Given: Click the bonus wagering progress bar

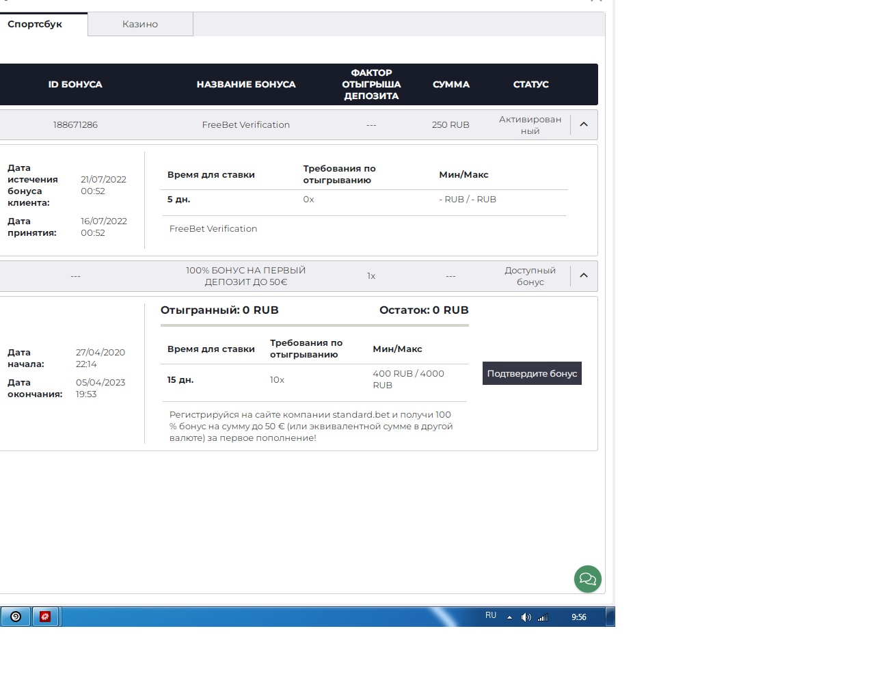Looking at the screenshot, I should tap(314, 325).
